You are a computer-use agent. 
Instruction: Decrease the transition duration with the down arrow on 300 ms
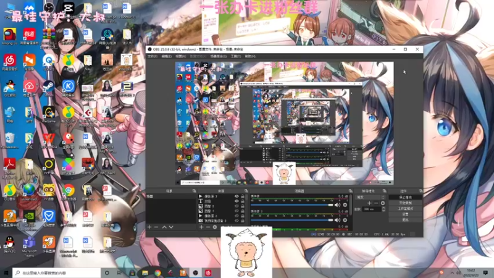click(383, 211)
